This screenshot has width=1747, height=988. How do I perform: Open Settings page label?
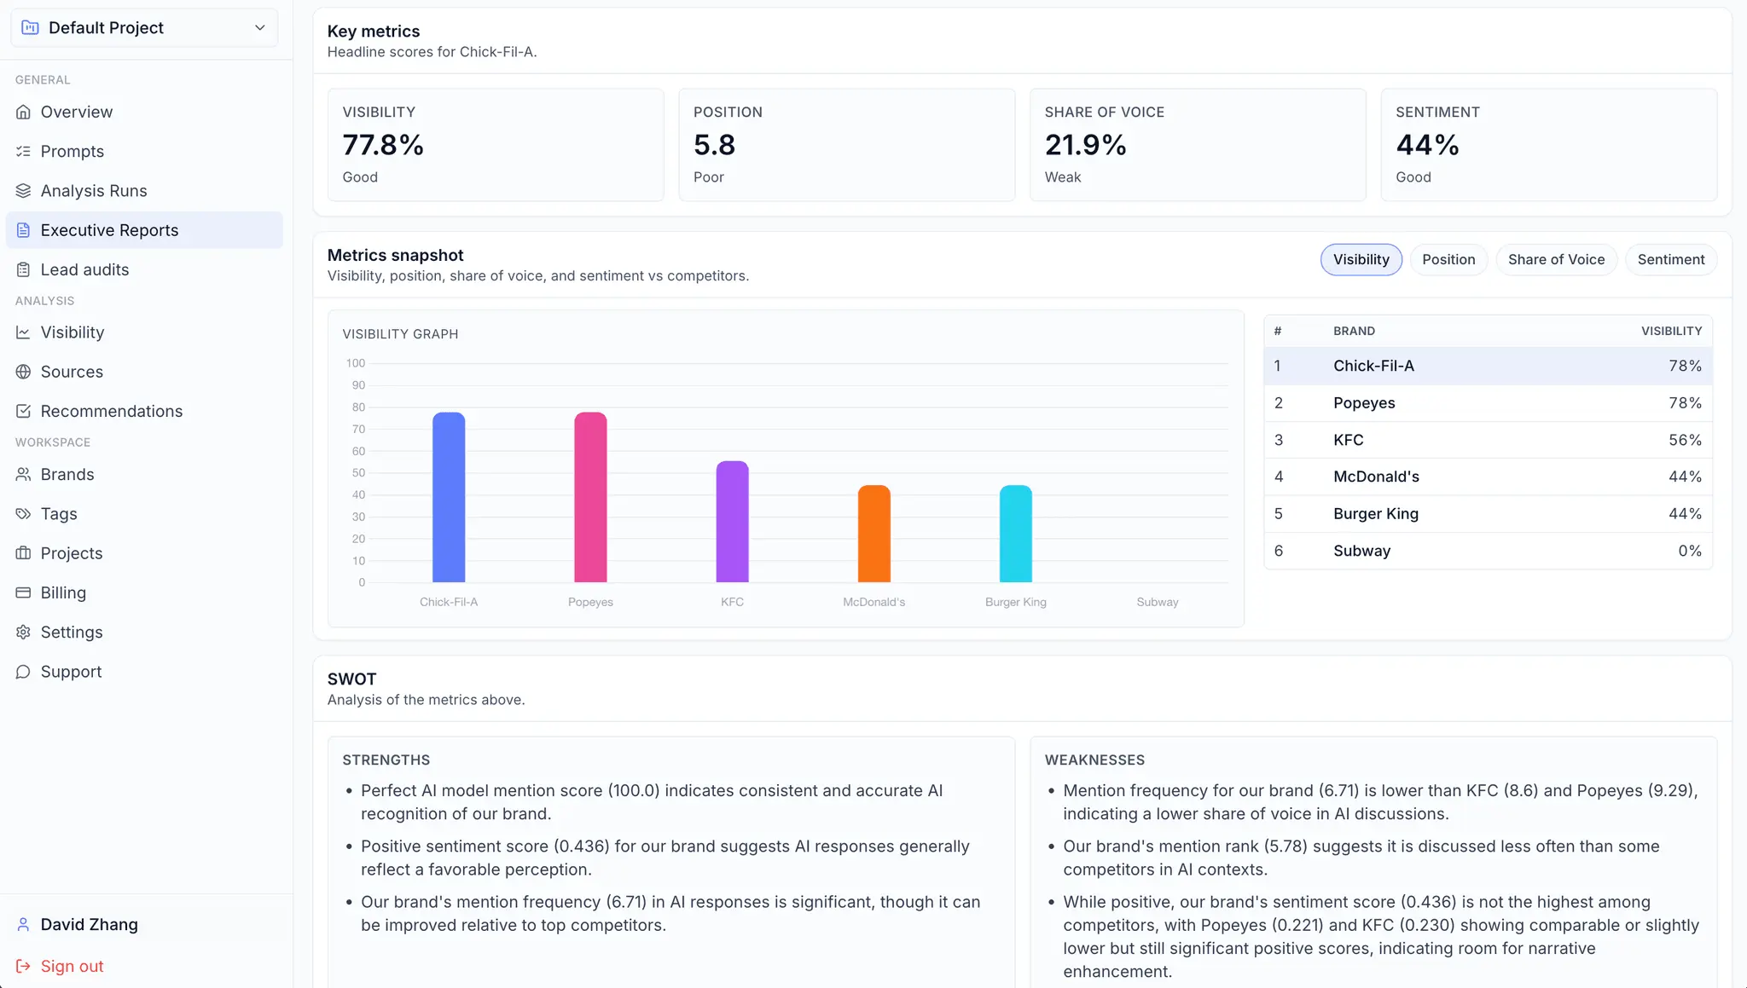coord(72,632)
